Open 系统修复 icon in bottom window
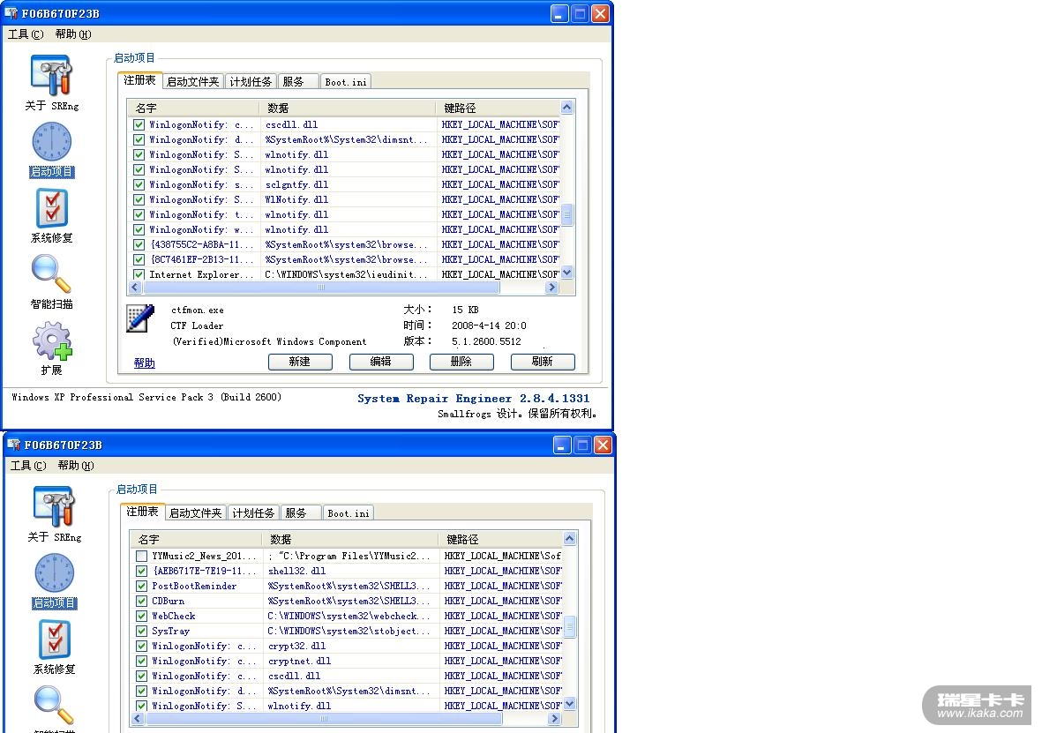Screen dimensions: 1042x733 click(x=54, y=640)
